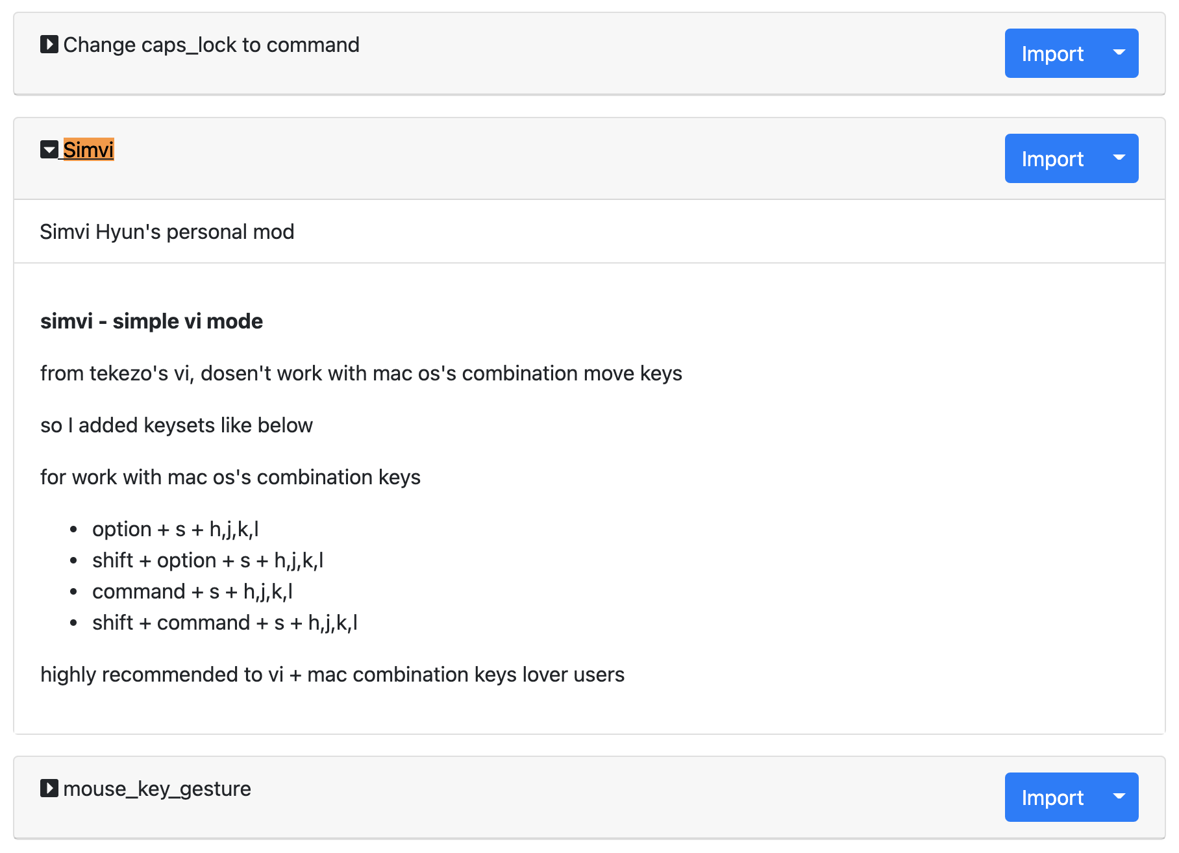Collapse the Simvi section via its triangle icon

click(48, 149)
